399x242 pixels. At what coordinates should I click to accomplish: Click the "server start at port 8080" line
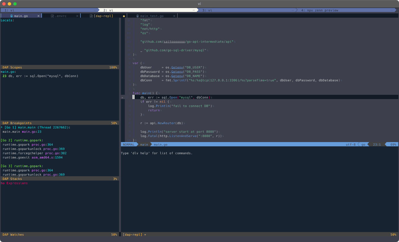pyautogui.click(x=179, y=132)
